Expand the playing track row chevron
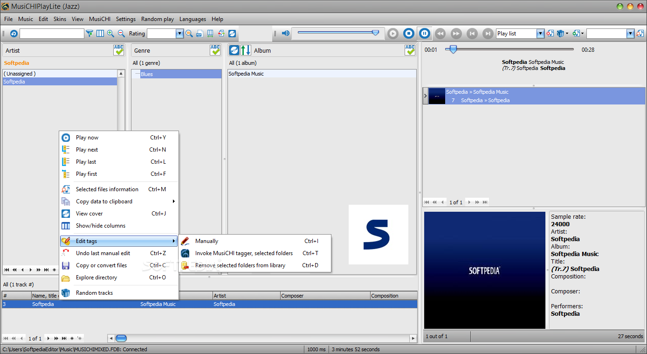The width and height of the screenshot is (647, 354). coord(425,96)
